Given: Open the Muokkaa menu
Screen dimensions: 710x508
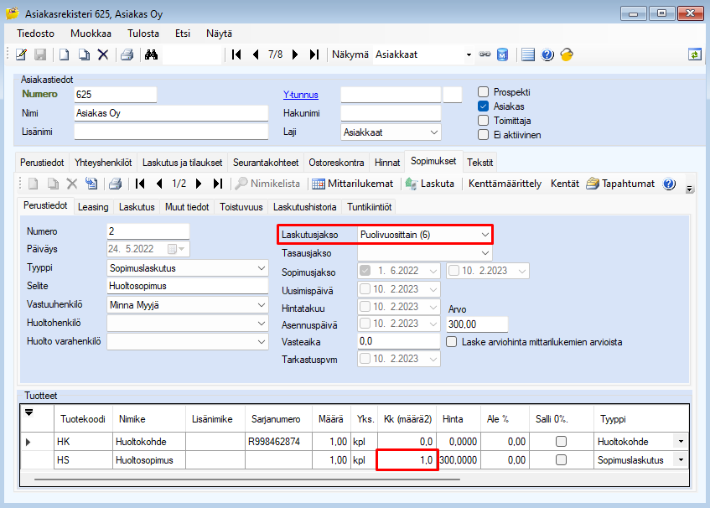Looking at the screenshot, I should click(91, 34).
